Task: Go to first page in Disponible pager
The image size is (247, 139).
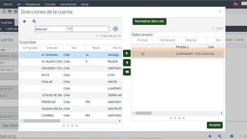Action: pos(64,125)
